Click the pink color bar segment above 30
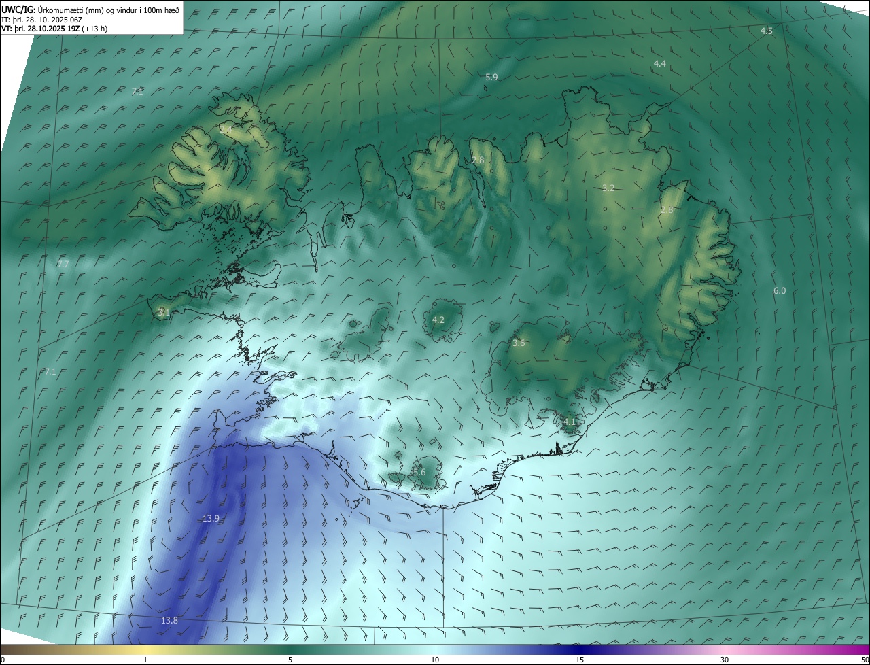 coord(725,649)
